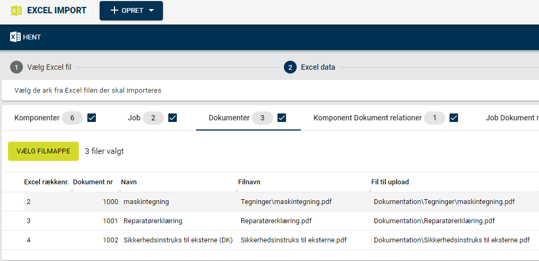Click the VÆLG FILMAPPE button
Viewport: 539px width, 261px height.
43,151
